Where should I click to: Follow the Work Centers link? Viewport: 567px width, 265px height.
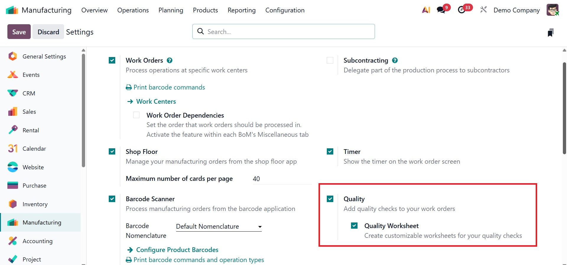[x=156, y=102]
